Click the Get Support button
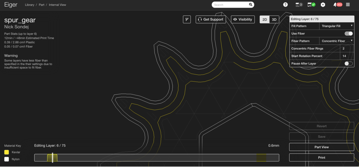359x167 pixels. (x=211, y=20)
